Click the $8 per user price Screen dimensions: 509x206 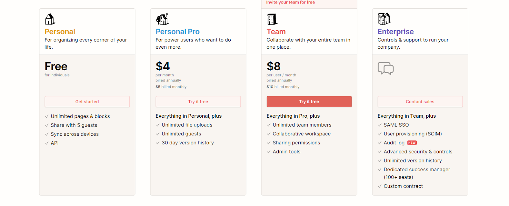274,66
